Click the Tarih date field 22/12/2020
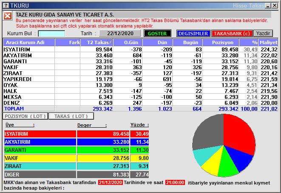 (x=120, y=34)
